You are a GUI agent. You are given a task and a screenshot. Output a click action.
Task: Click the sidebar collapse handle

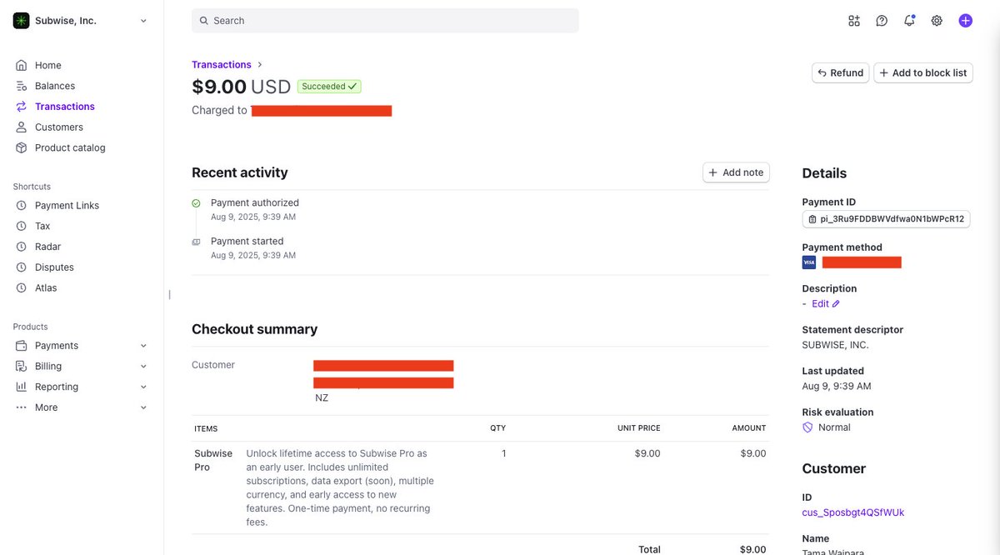pos(169,294)
